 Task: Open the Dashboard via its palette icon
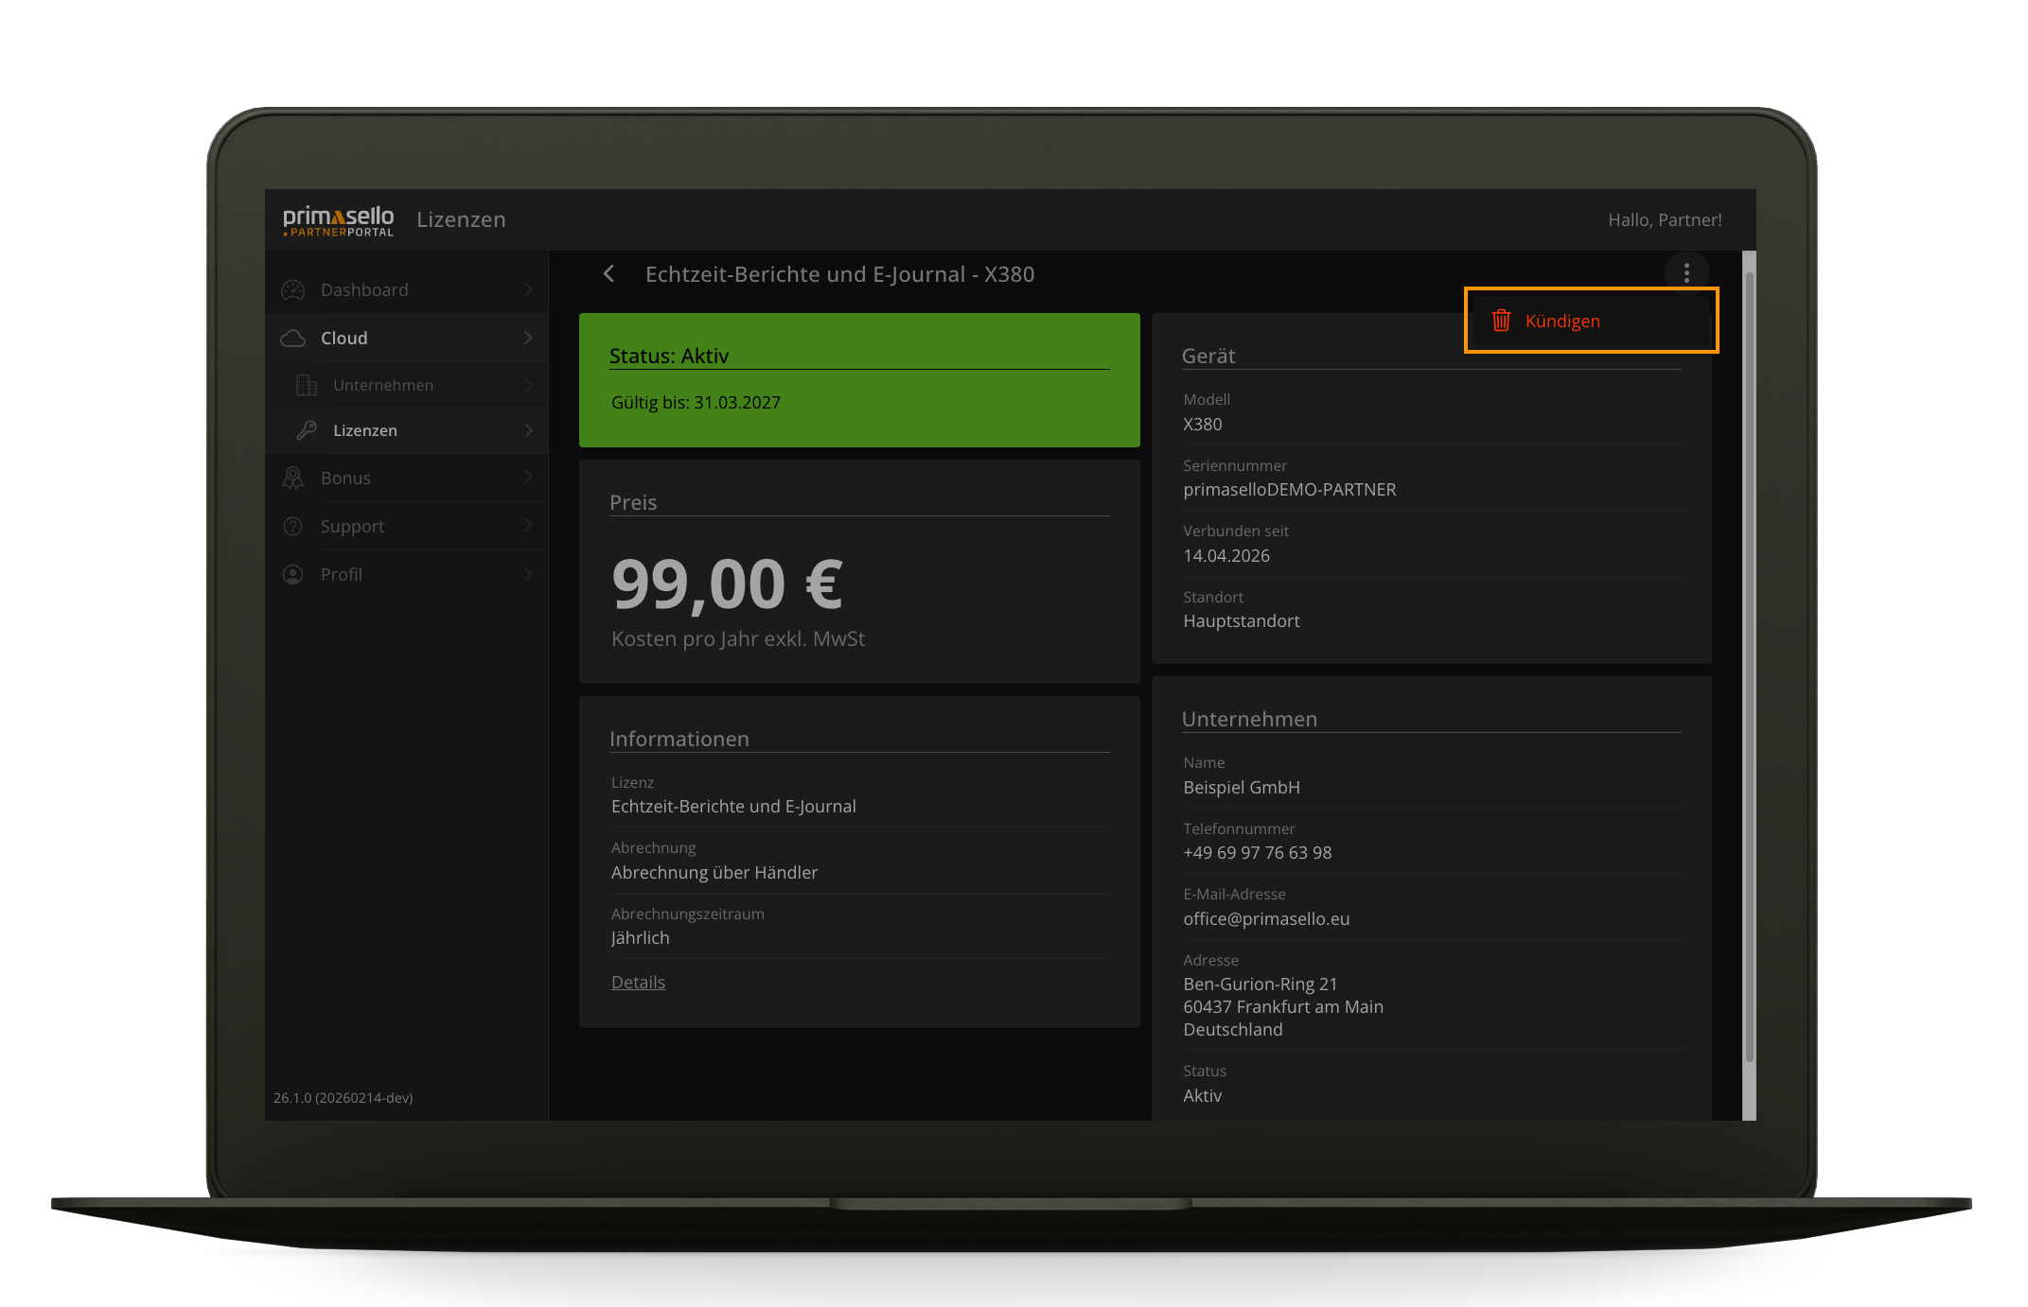(293, 289)
